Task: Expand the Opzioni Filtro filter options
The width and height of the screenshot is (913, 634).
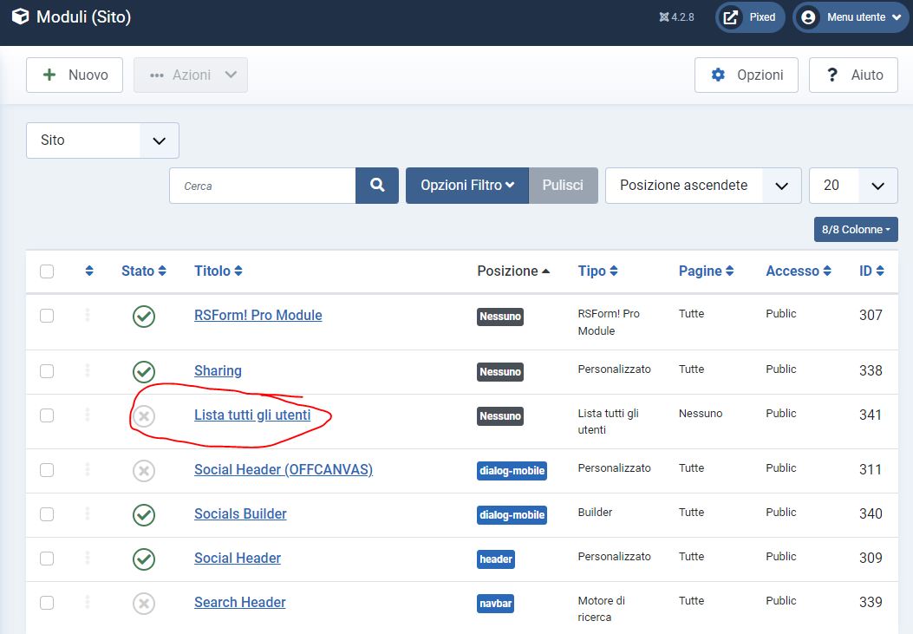Action: pos(467,186)
